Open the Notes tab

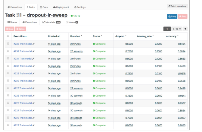72,22
